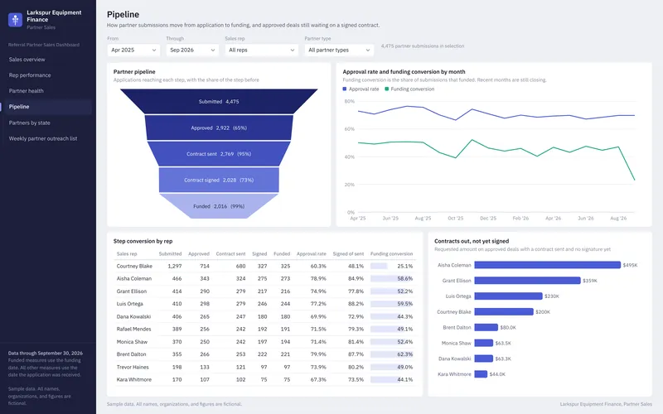Click the Oct '25 axis label
The image size is (663, 414).
455,219
